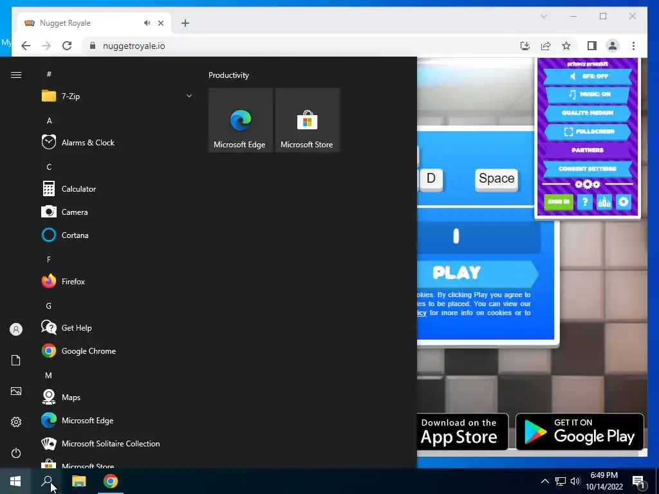Open the Chrome profile avatar
Screen dimensions: 659x494
[613, 46]
